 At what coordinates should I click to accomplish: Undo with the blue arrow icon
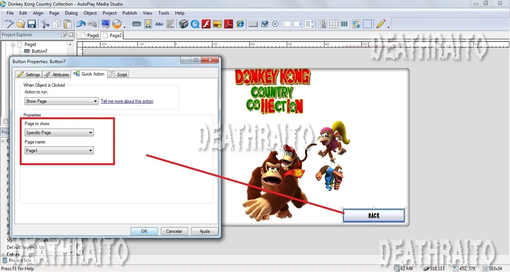click(x=81, y=24)
